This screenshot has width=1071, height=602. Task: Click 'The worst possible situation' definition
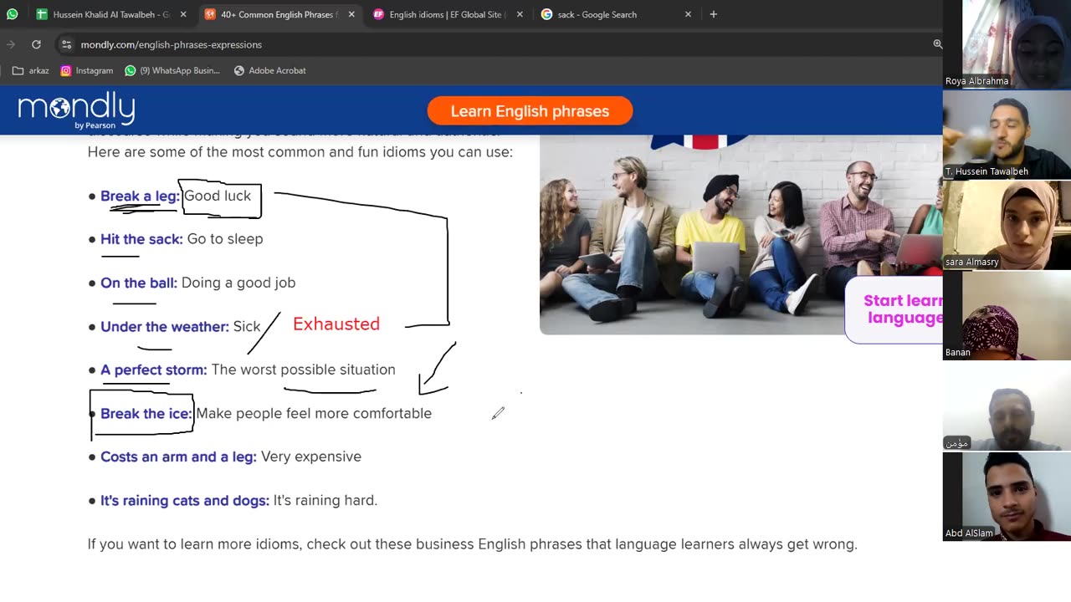coord(303,370)
